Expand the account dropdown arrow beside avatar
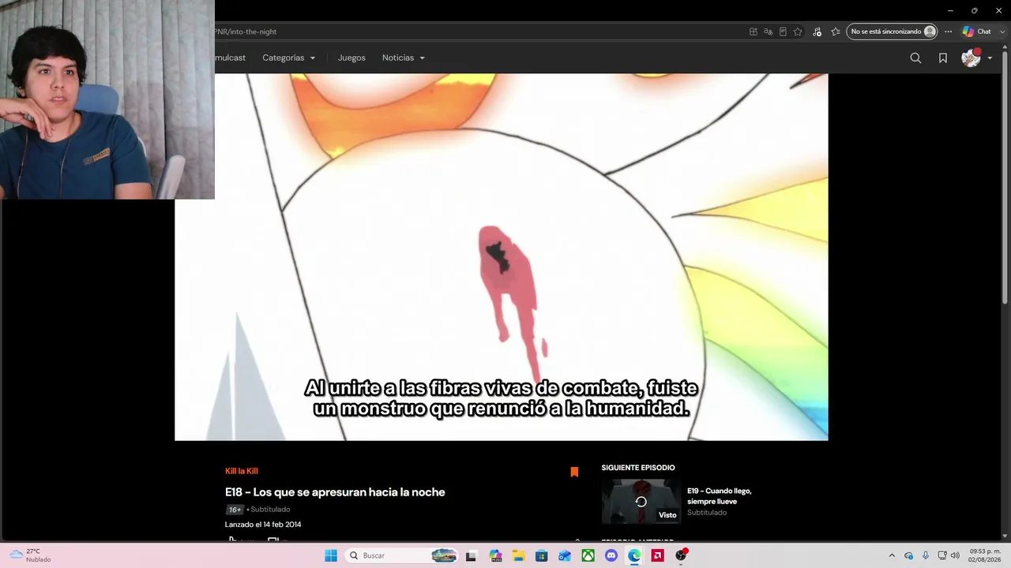This screenshot has height=568, width=1011. (990, 58)
